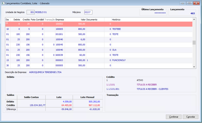The image size is (202, 123).
Task: Close the Lançamentos Contábeis window
Action: 196,3
